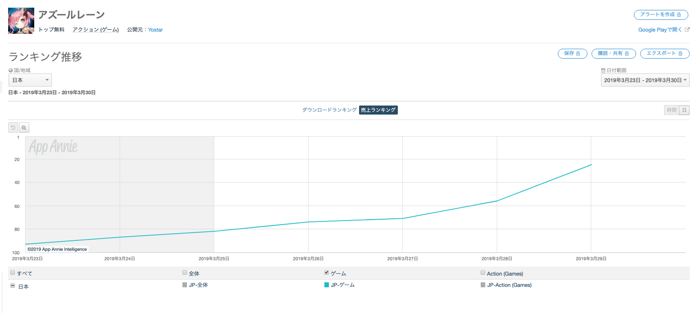Screen dimensions: 692x313
Task: Open the date range dropdown
Action: click(x=645, y=80)
